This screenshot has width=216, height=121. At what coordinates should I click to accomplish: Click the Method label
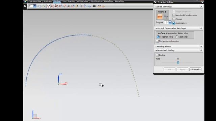pos(162,12)
